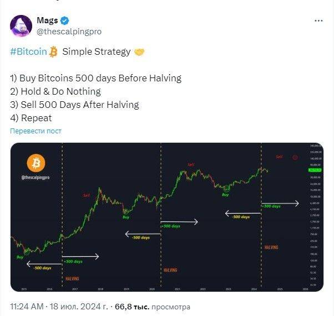This screenshot has height=316, width=334.
Task: Click the Bitcoin emoji after the hashtag
Action: pos(53,52)
